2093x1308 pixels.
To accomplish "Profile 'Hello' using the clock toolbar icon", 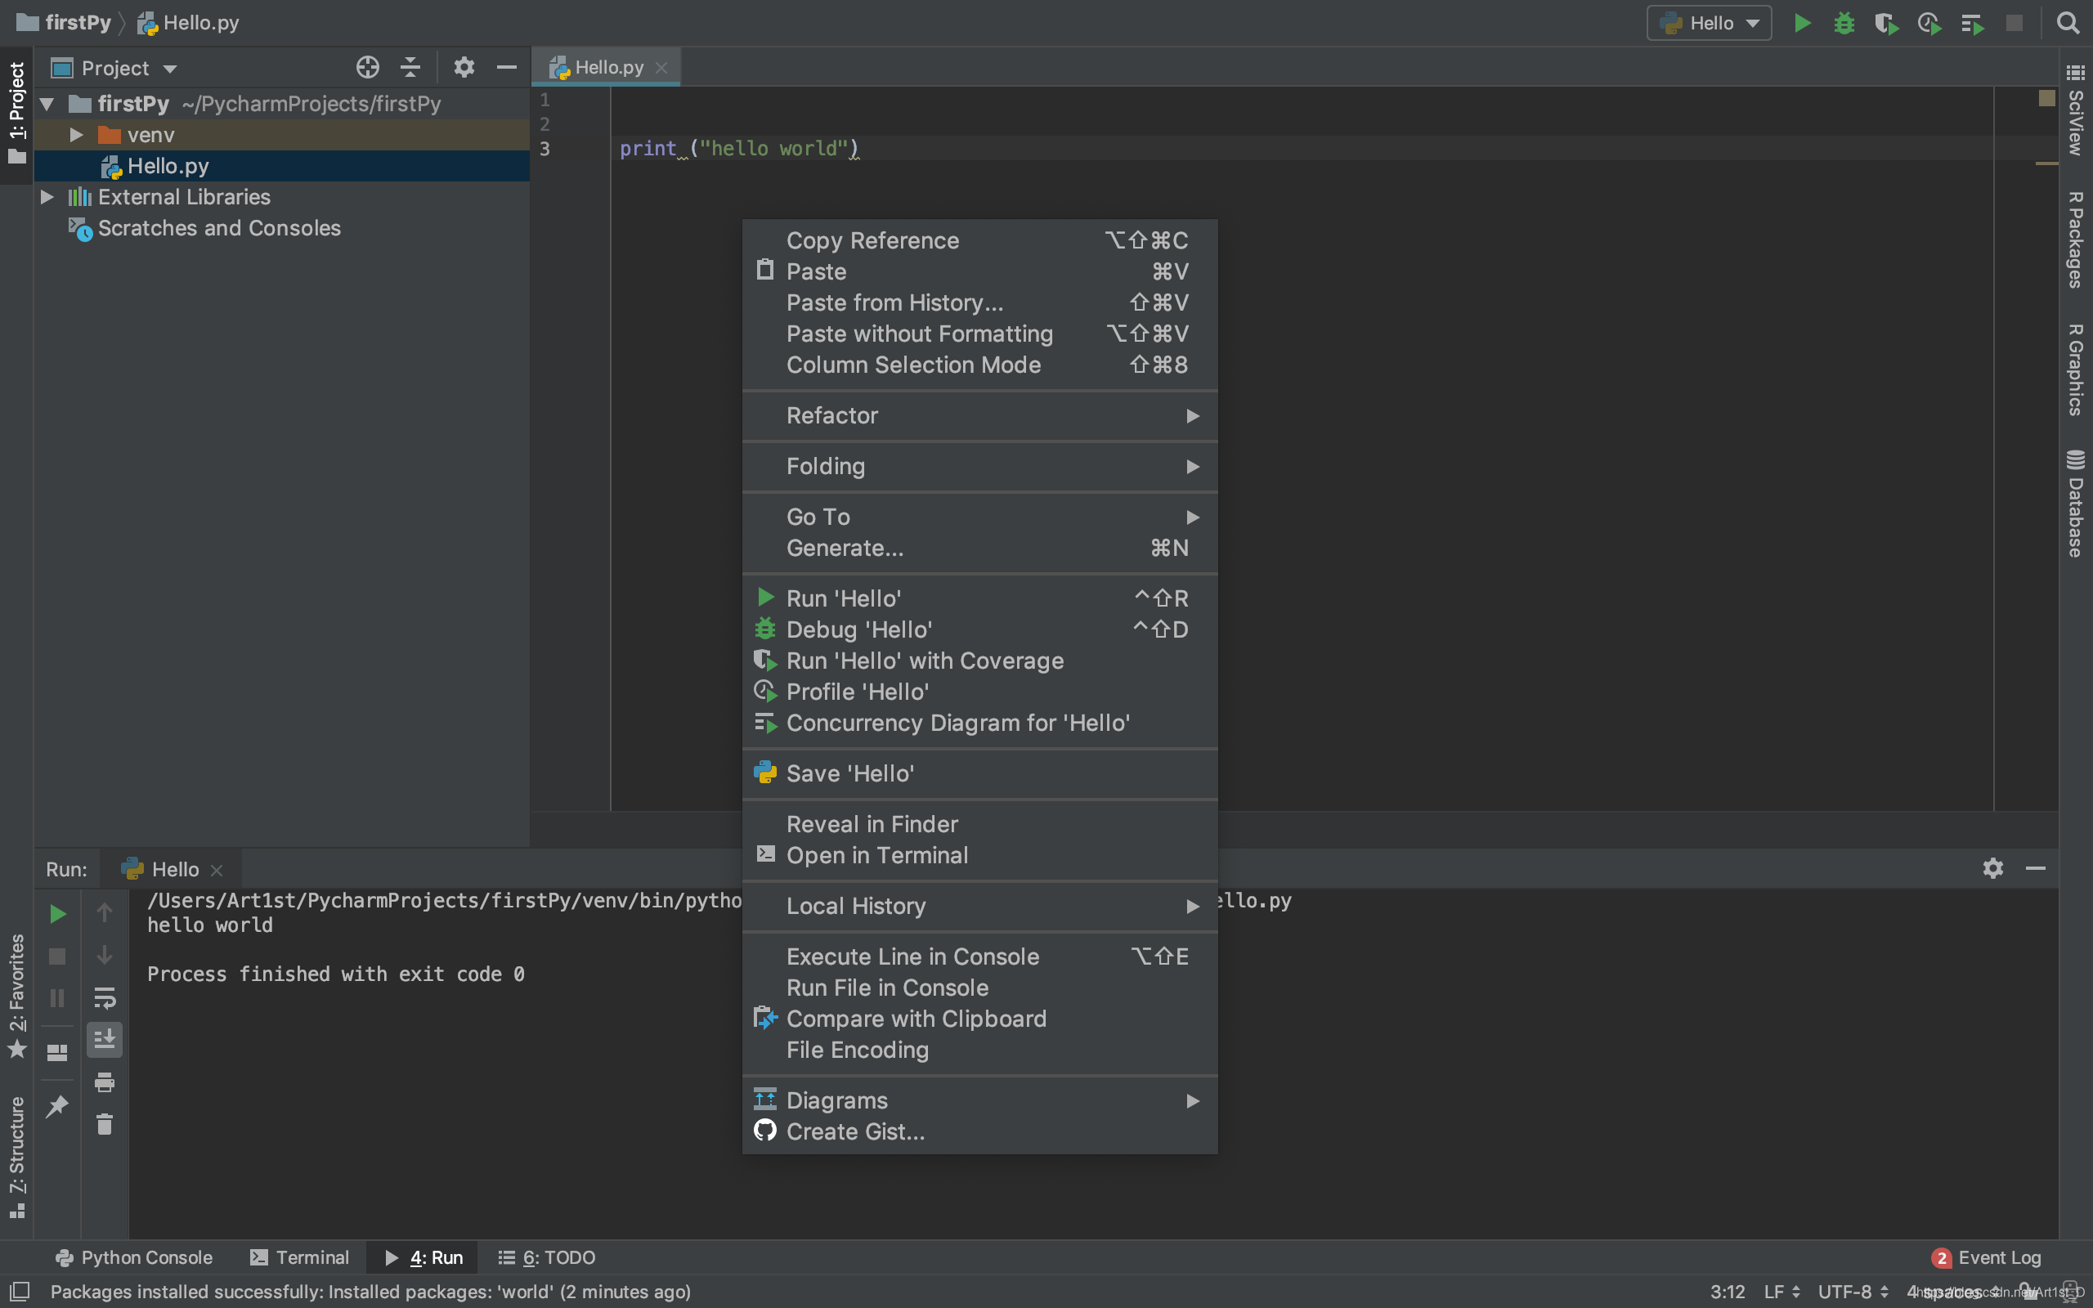I will click(x=1928, y=23).
